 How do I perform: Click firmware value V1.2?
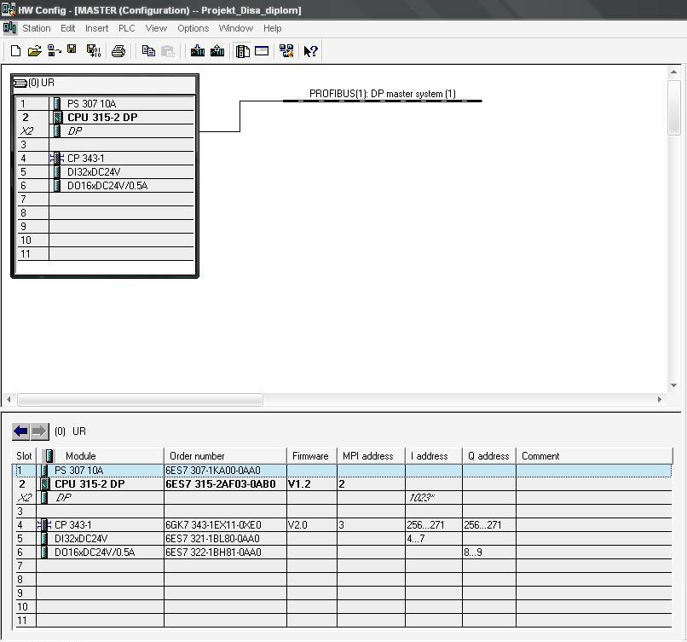point(299,484)
